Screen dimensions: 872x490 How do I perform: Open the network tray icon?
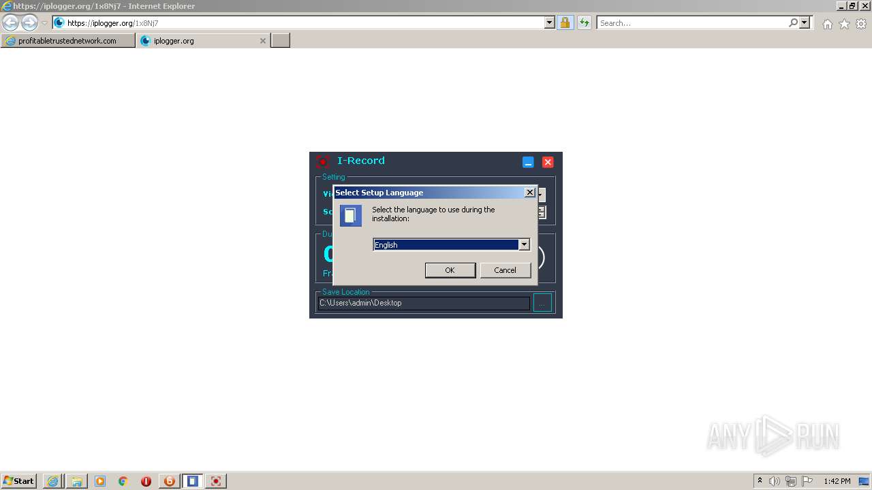click(790, 481)
